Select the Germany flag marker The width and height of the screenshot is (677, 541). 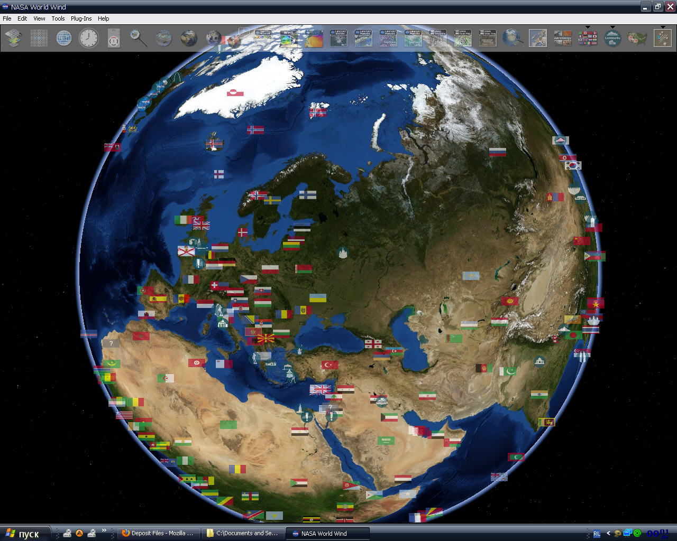(x=227, y=262)
